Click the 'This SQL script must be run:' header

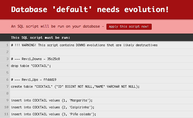coord(40,38)
